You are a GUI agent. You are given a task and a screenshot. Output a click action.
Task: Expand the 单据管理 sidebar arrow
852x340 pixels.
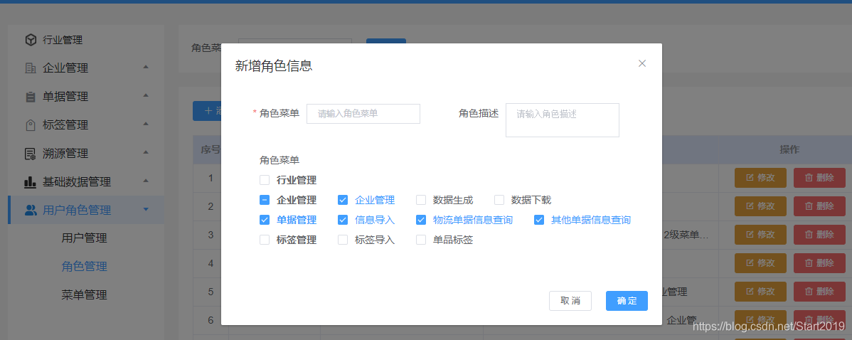coord(145,95)
